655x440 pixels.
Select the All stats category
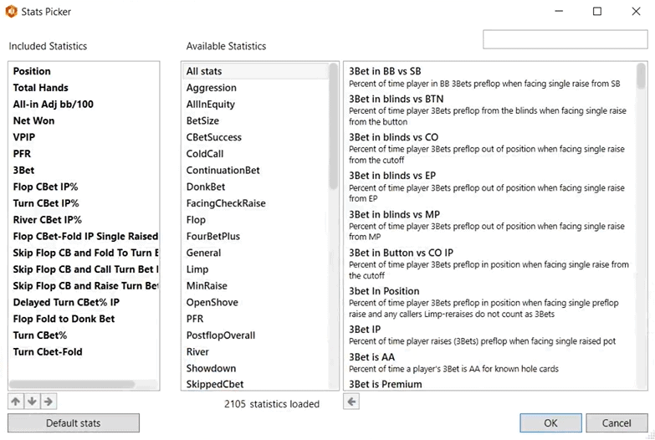[x=204, y=71]
